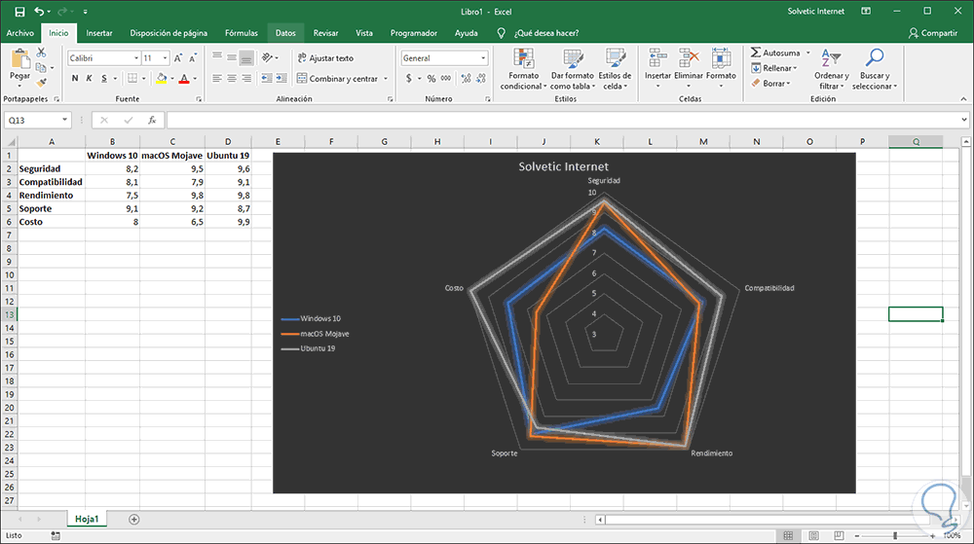Cut selection with the scissors icon
Screen dimensions: 974x544
(x=42, y=53)
